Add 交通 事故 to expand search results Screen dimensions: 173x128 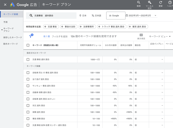51,27
